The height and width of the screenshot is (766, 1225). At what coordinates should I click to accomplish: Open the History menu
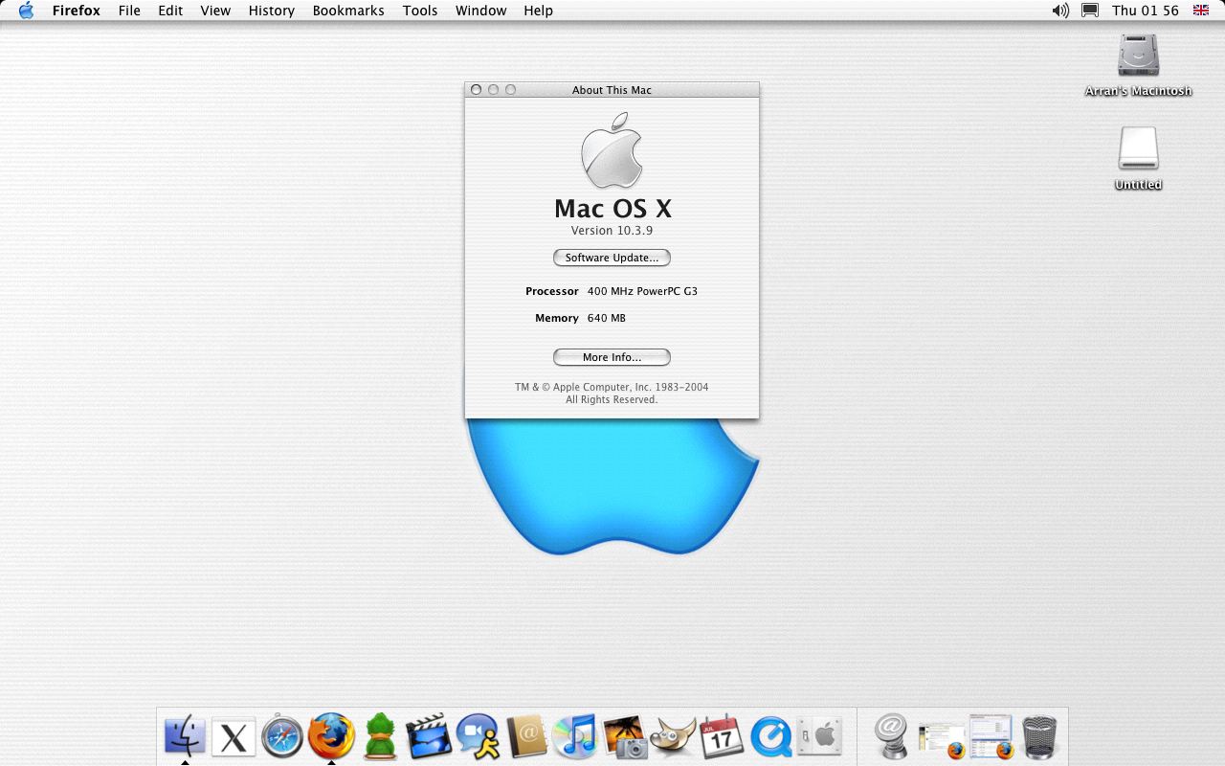coord(272,11)
